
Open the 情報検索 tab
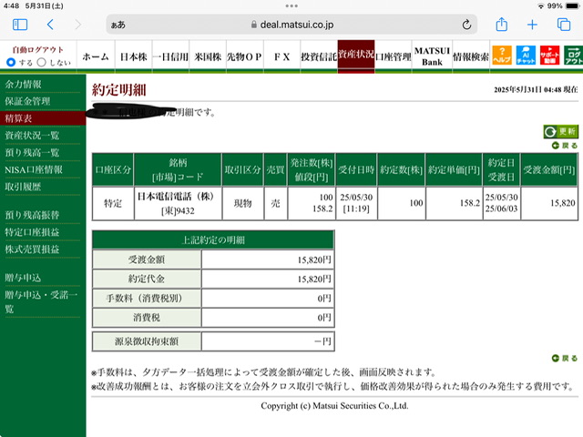pos(471,56)
